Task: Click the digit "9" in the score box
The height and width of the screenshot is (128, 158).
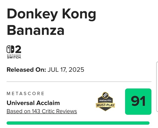Action: [134, 101]
